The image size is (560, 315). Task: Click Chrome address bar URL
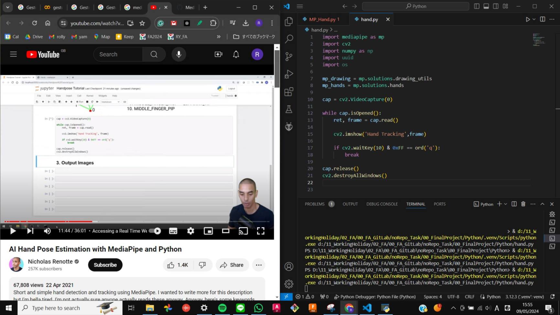(x=97, y=23)
